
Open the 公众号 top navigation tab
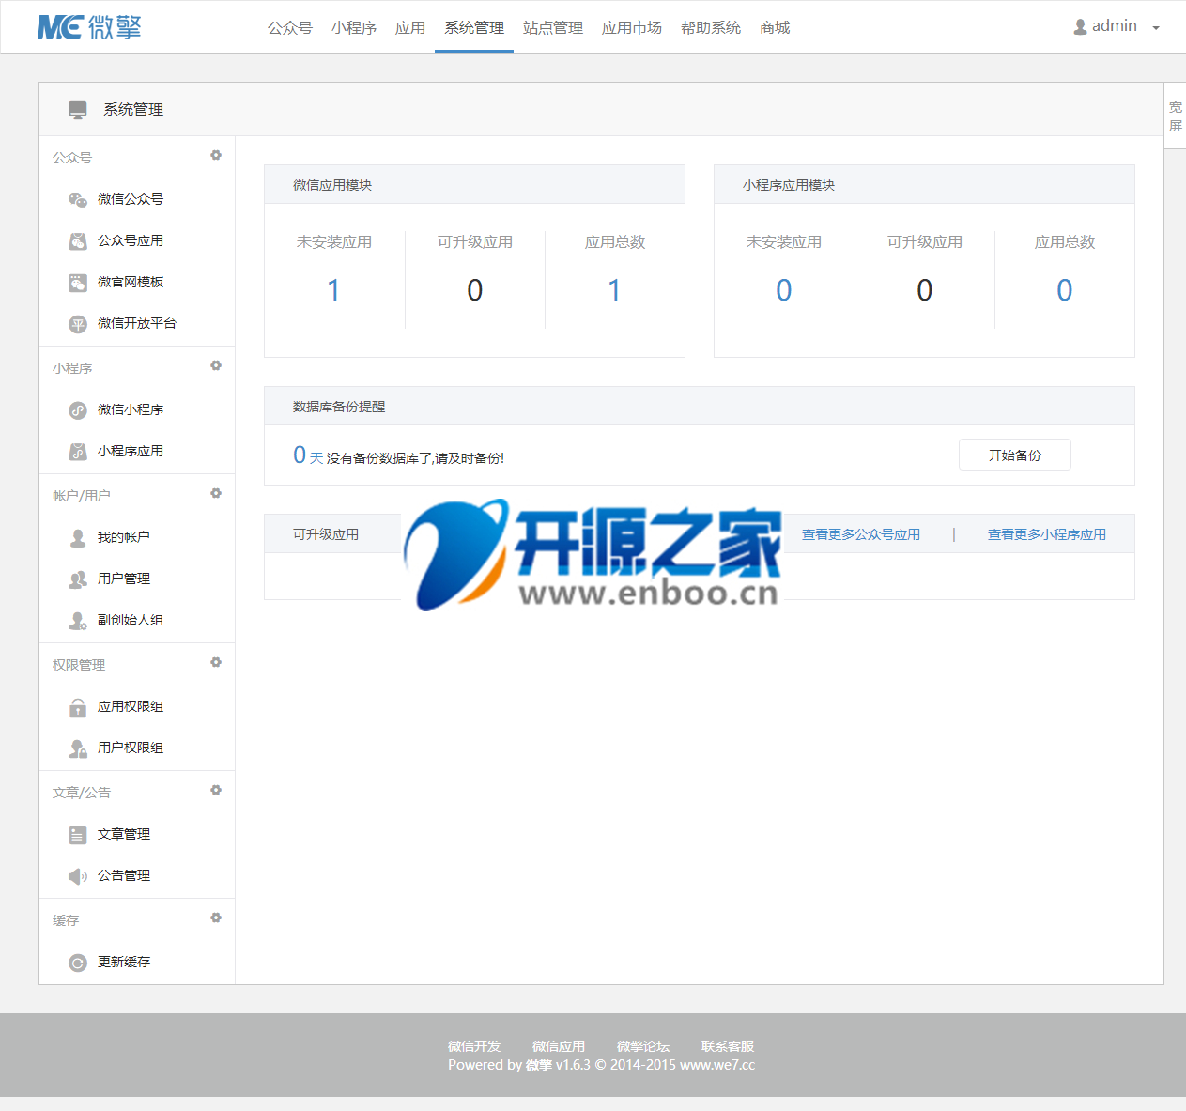[x=290, y=28]
